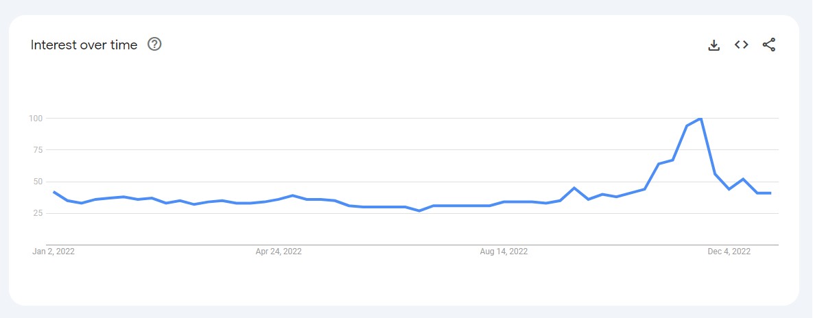The image size is (813, 318).
Task: Click the small bump above Apr 24, 2022
Action: (x=293, y=195)
